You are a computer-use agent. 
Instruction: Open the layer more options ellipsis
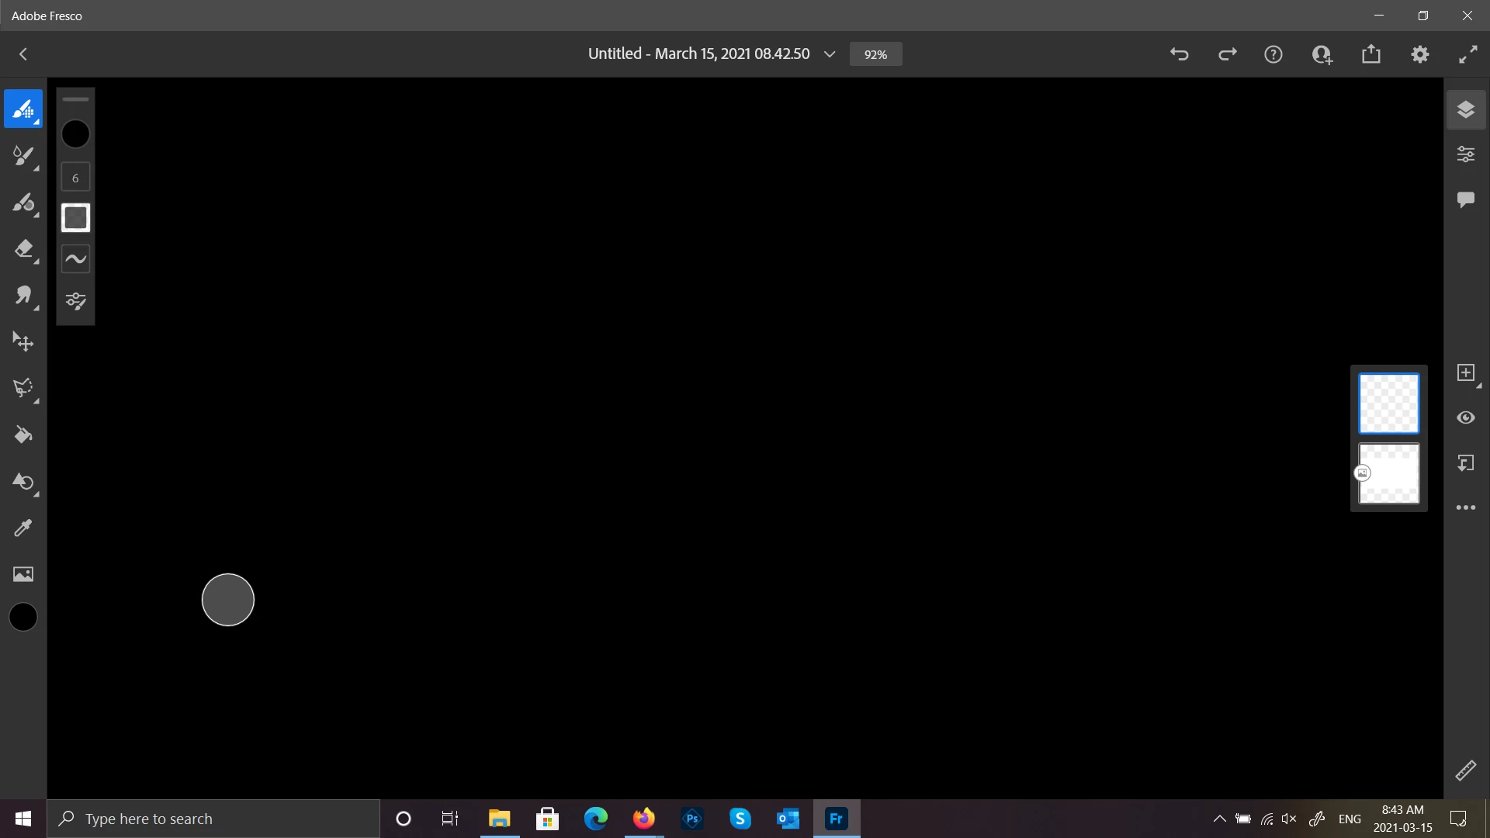[x=1465, y=507]
